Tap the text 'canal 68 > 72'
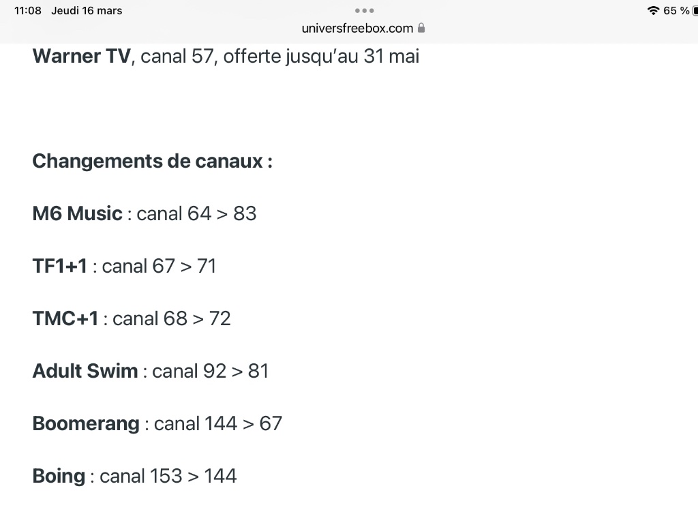This screenshot has height=512, width=698. coord(172,318)
